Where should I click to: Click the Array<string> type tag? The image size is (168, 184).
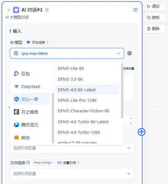[43, 163]
